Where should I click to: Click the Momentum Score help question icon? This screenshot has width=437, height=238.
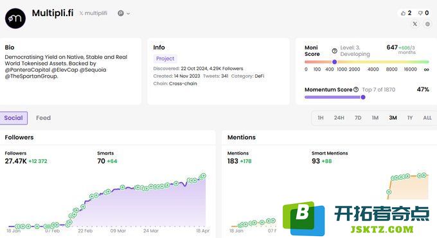click(356, 89)
